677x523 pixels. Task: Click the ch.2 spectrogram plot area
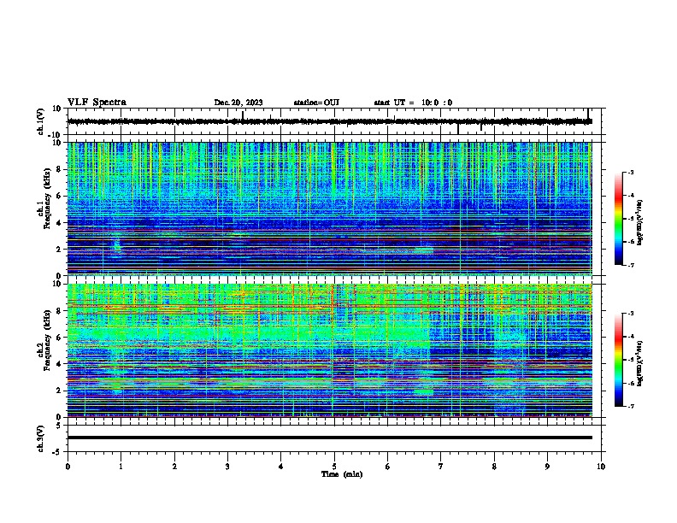[x=330, y=350]
